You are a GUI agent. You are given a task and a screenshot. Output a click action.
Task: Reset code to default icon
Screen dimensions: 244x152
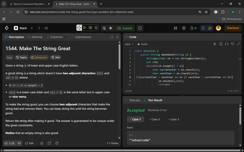pos(233,44)
